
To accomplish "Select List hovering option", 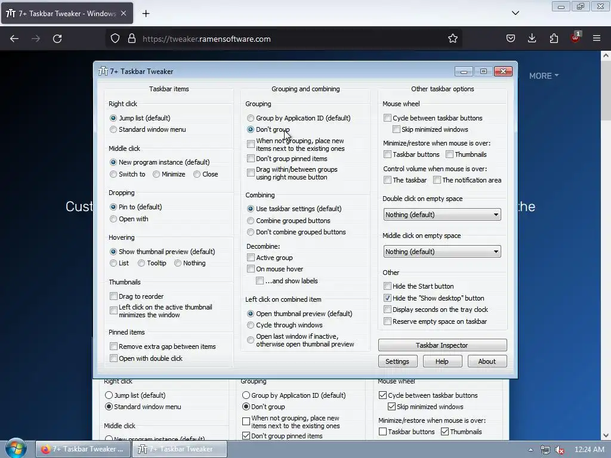I will [x=119, y=263].
